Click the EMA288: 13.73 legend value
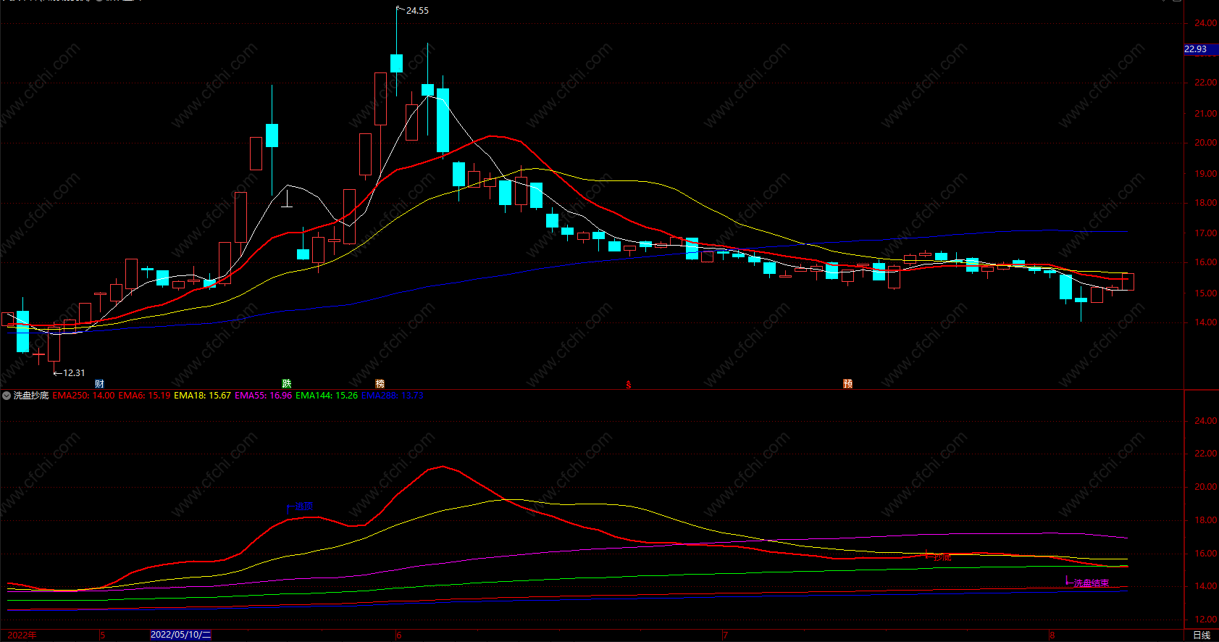This screenshot has width=1219, height=642. coord(392,396)
